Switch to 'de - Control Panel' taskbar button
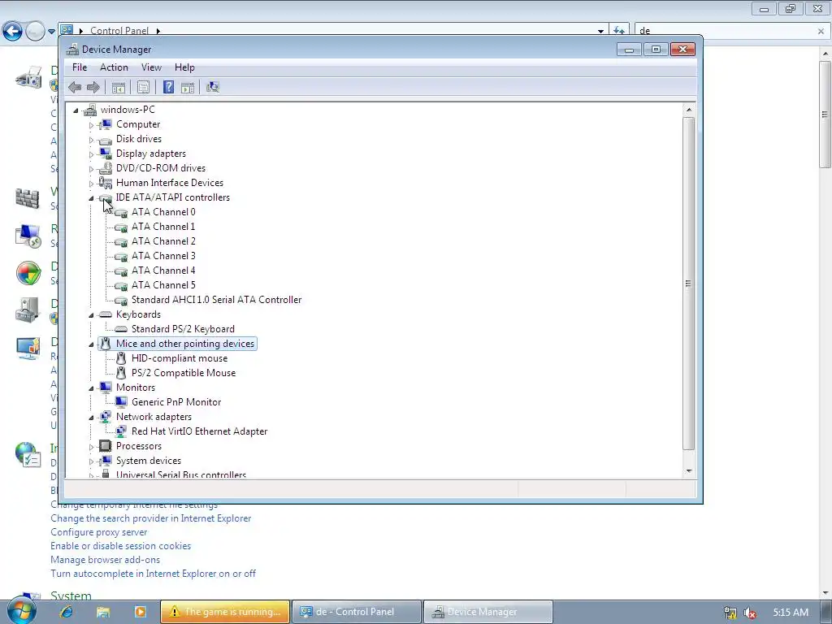832x624 pixels. click(x=357, y=612)
